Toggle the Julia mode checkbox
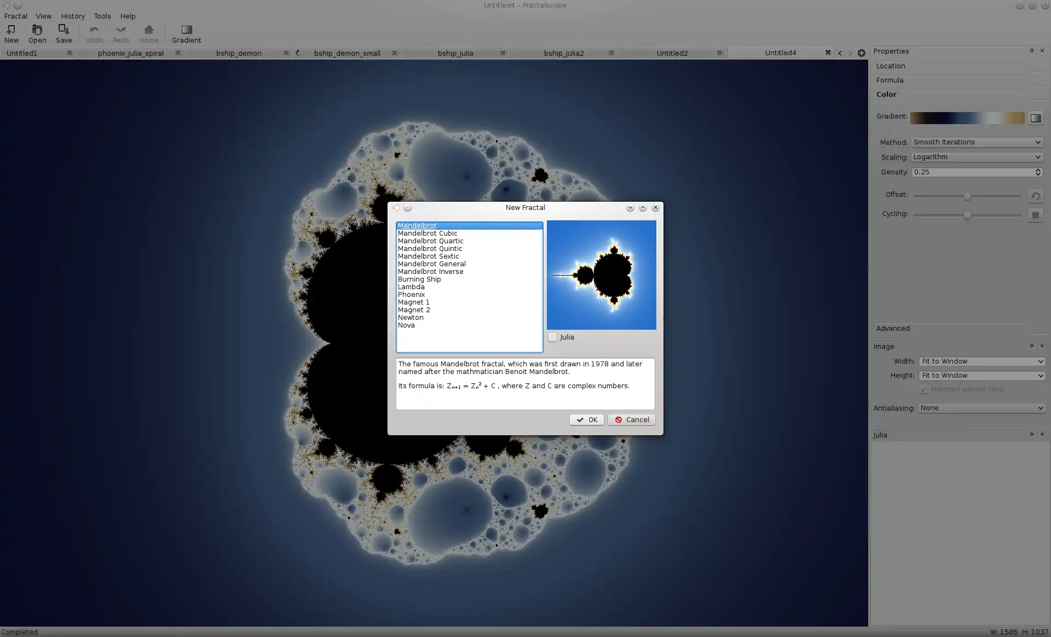The width and height of the screenshot is (1051, 637). (x=553, y=337)
